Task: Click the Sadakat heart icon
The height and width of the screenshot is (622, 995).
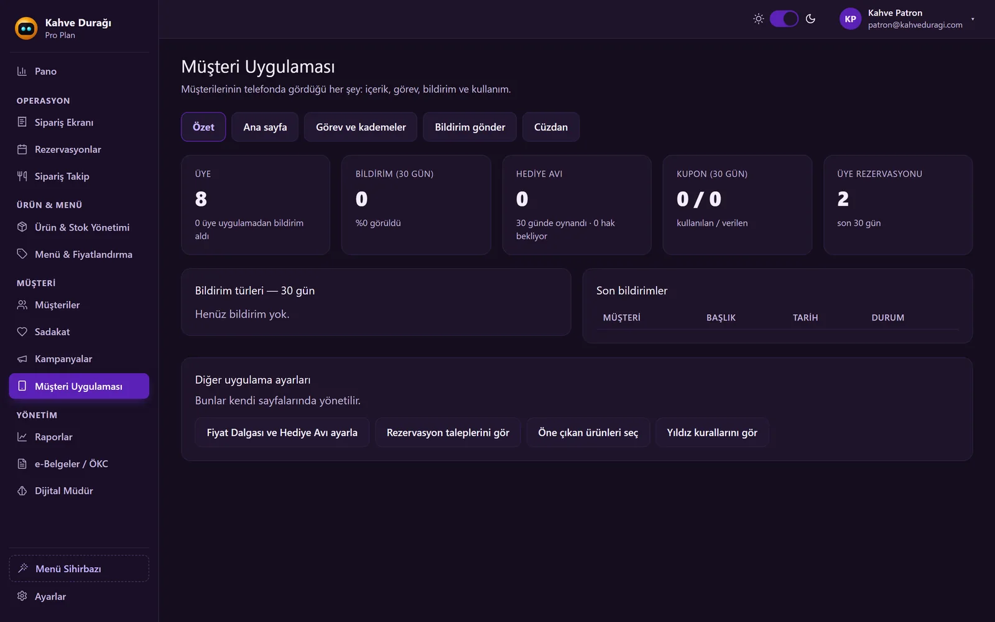Action: 22,332
